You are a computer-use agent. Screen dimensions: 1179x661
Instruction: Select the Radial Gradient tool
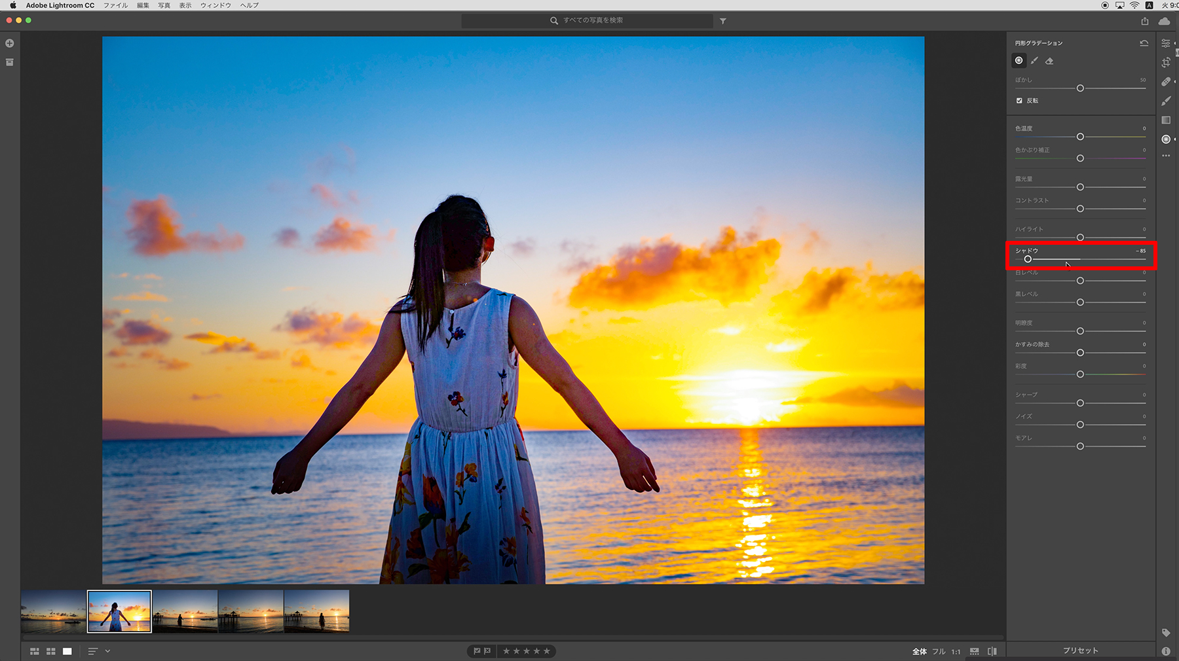(x=1166, y=139)
